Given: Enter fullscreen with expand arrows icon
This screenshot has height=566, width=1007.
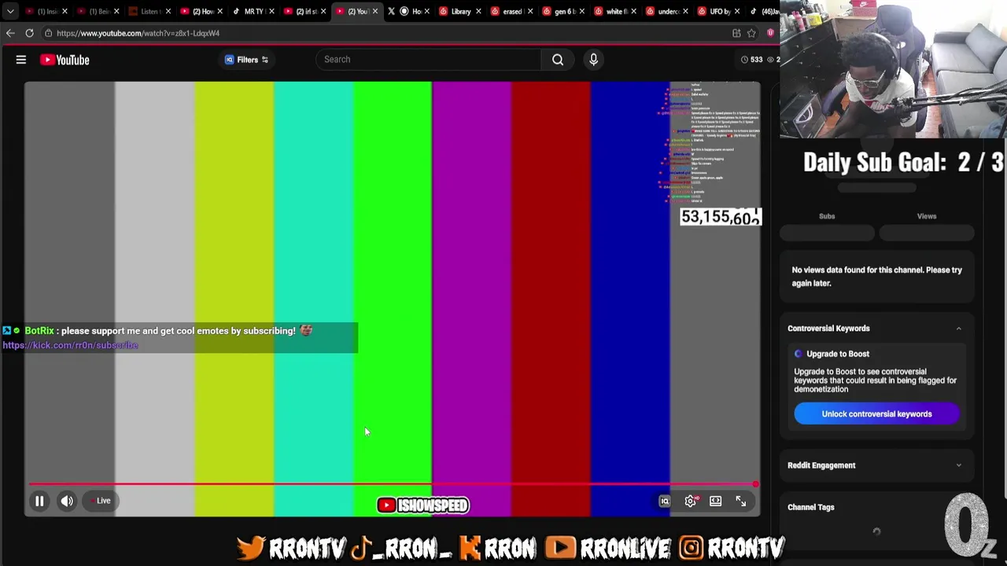Looking at the screenshot, I should pyautogui.click(x=741, y=501).
